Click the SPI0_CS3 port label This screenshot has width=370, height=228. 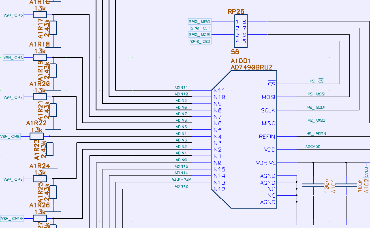[200, 41]
